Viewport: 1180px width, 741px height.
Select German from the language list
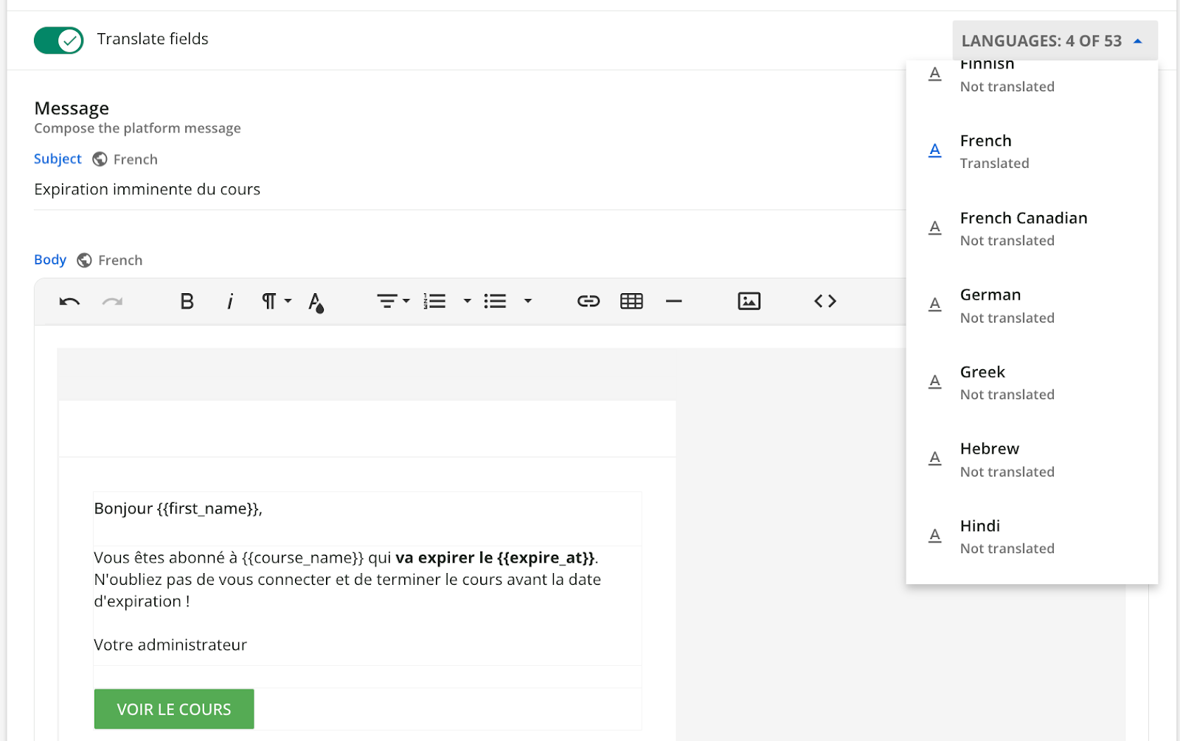tap(990, 305)
